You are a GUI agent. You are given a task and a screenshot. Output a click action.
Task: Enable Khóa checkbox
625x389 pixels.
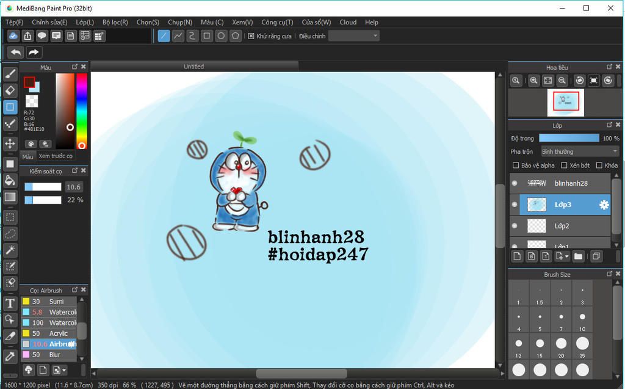[x=599, y=165]
